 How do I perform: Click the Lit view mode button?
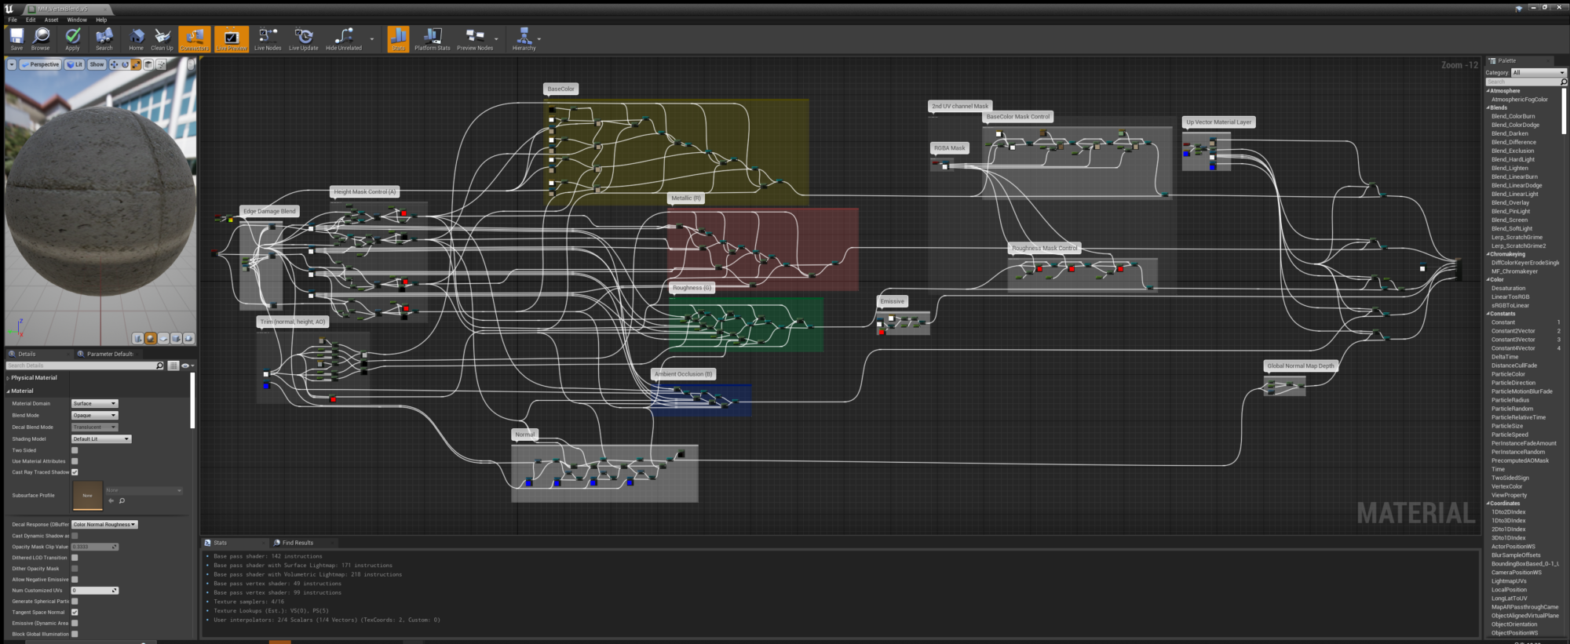point(75,64)
